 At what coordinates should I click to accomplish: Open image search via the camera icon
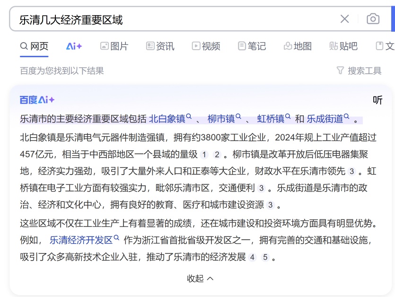(373, 19)
